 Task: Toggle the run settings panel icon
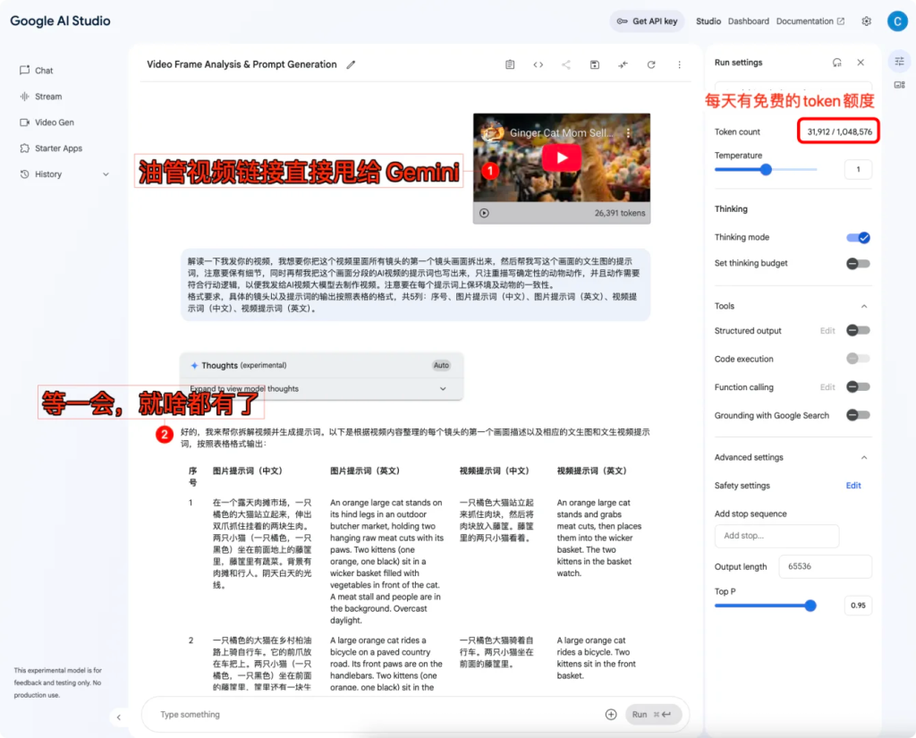tap(899, 61)
